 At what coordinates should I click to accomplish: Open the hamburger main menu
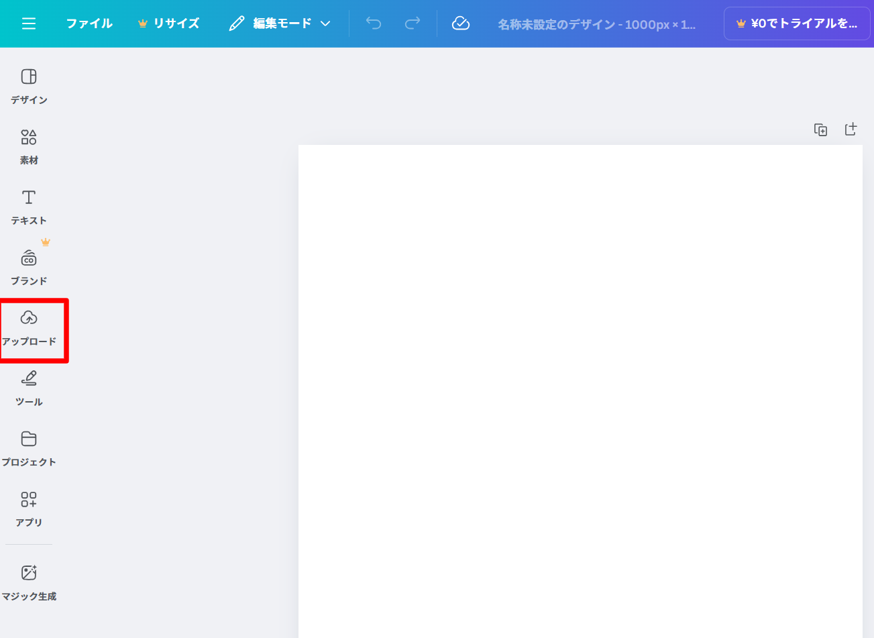[29, 23]
